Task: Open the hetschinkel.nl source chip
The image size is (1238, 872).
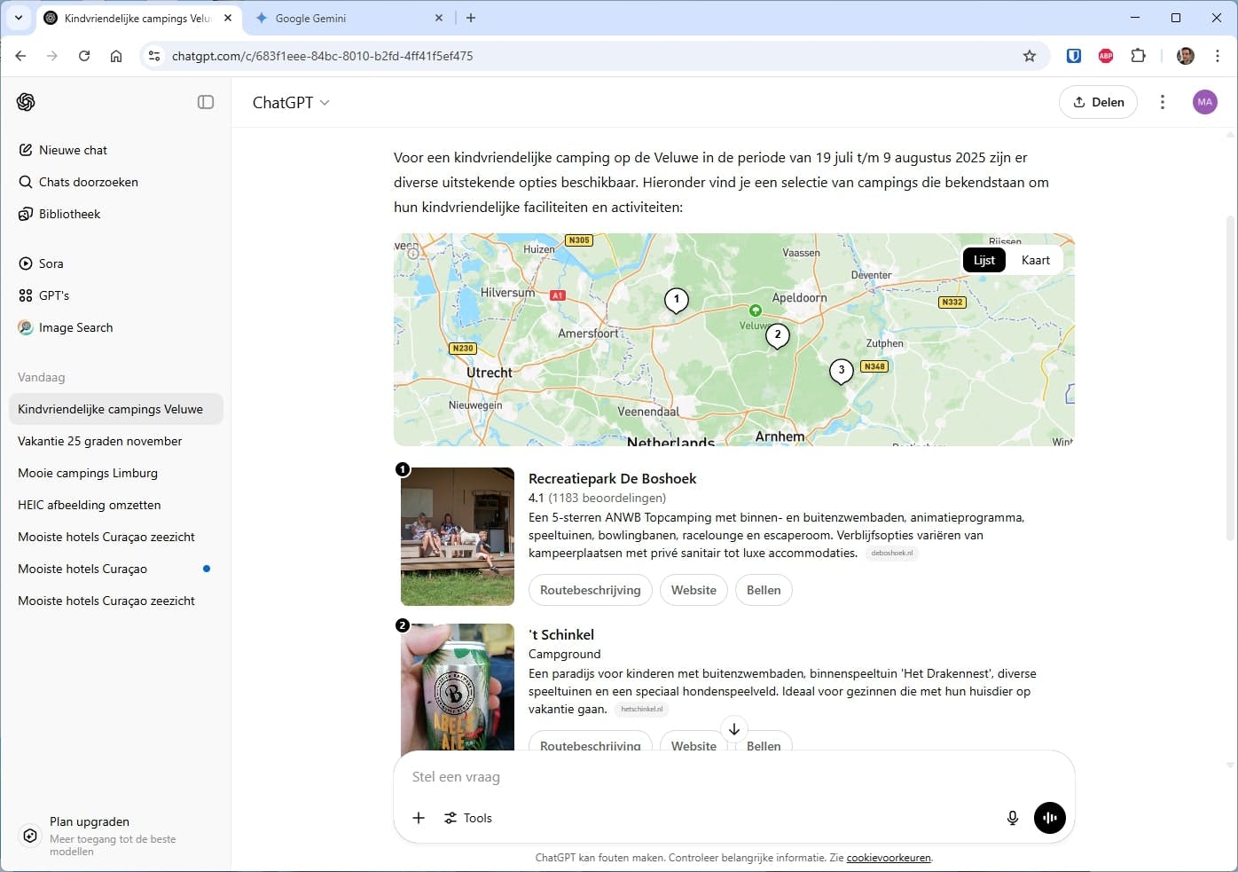Action: click(x=642, y=709)
